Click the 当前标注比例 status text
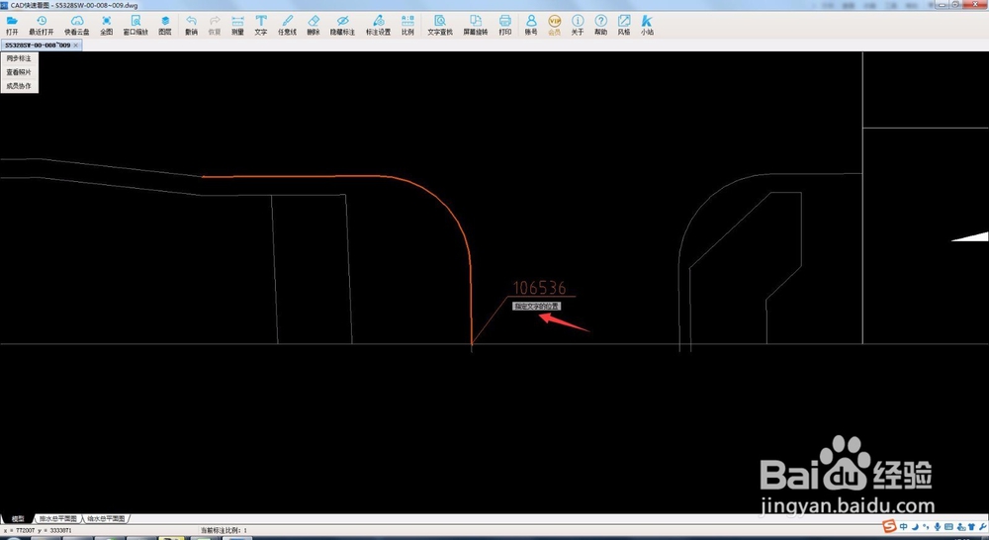Image resolution: width=989 pixels, height=540 pixels. point(224,530)
